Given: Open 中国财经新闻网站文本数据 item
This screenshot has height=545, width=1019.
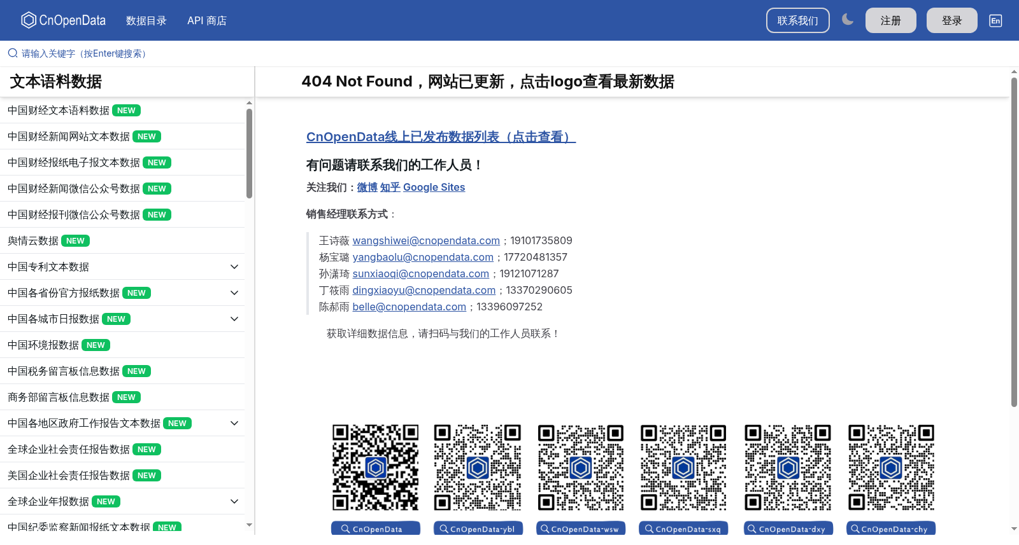Looking at the screenshot, I should click(122, 137).
